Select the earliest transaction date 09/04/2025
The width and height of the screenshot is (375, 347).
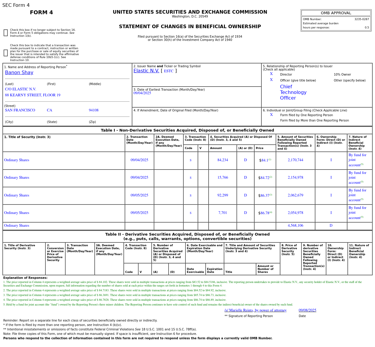142,93
